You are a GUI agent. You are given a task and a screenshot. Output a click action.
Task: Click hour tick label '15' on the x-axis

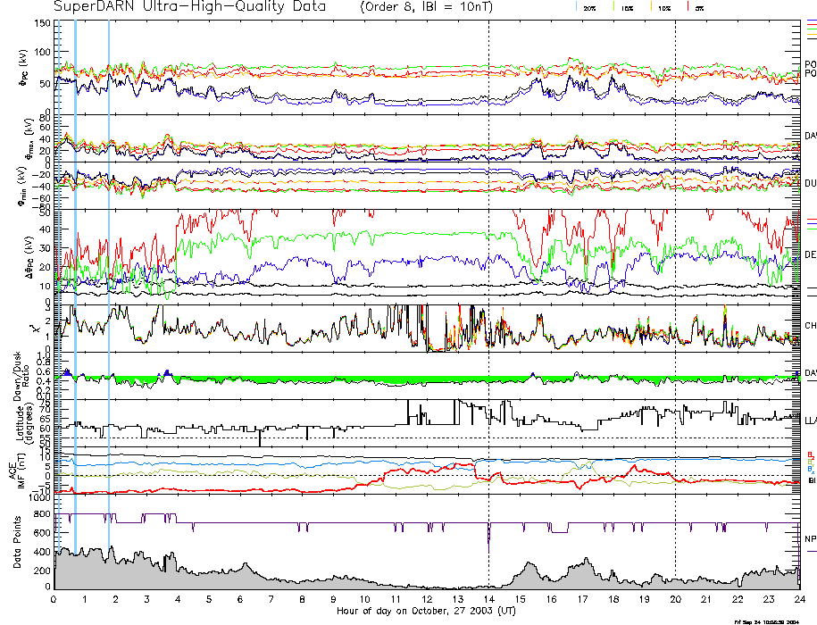tap(520, 599)
